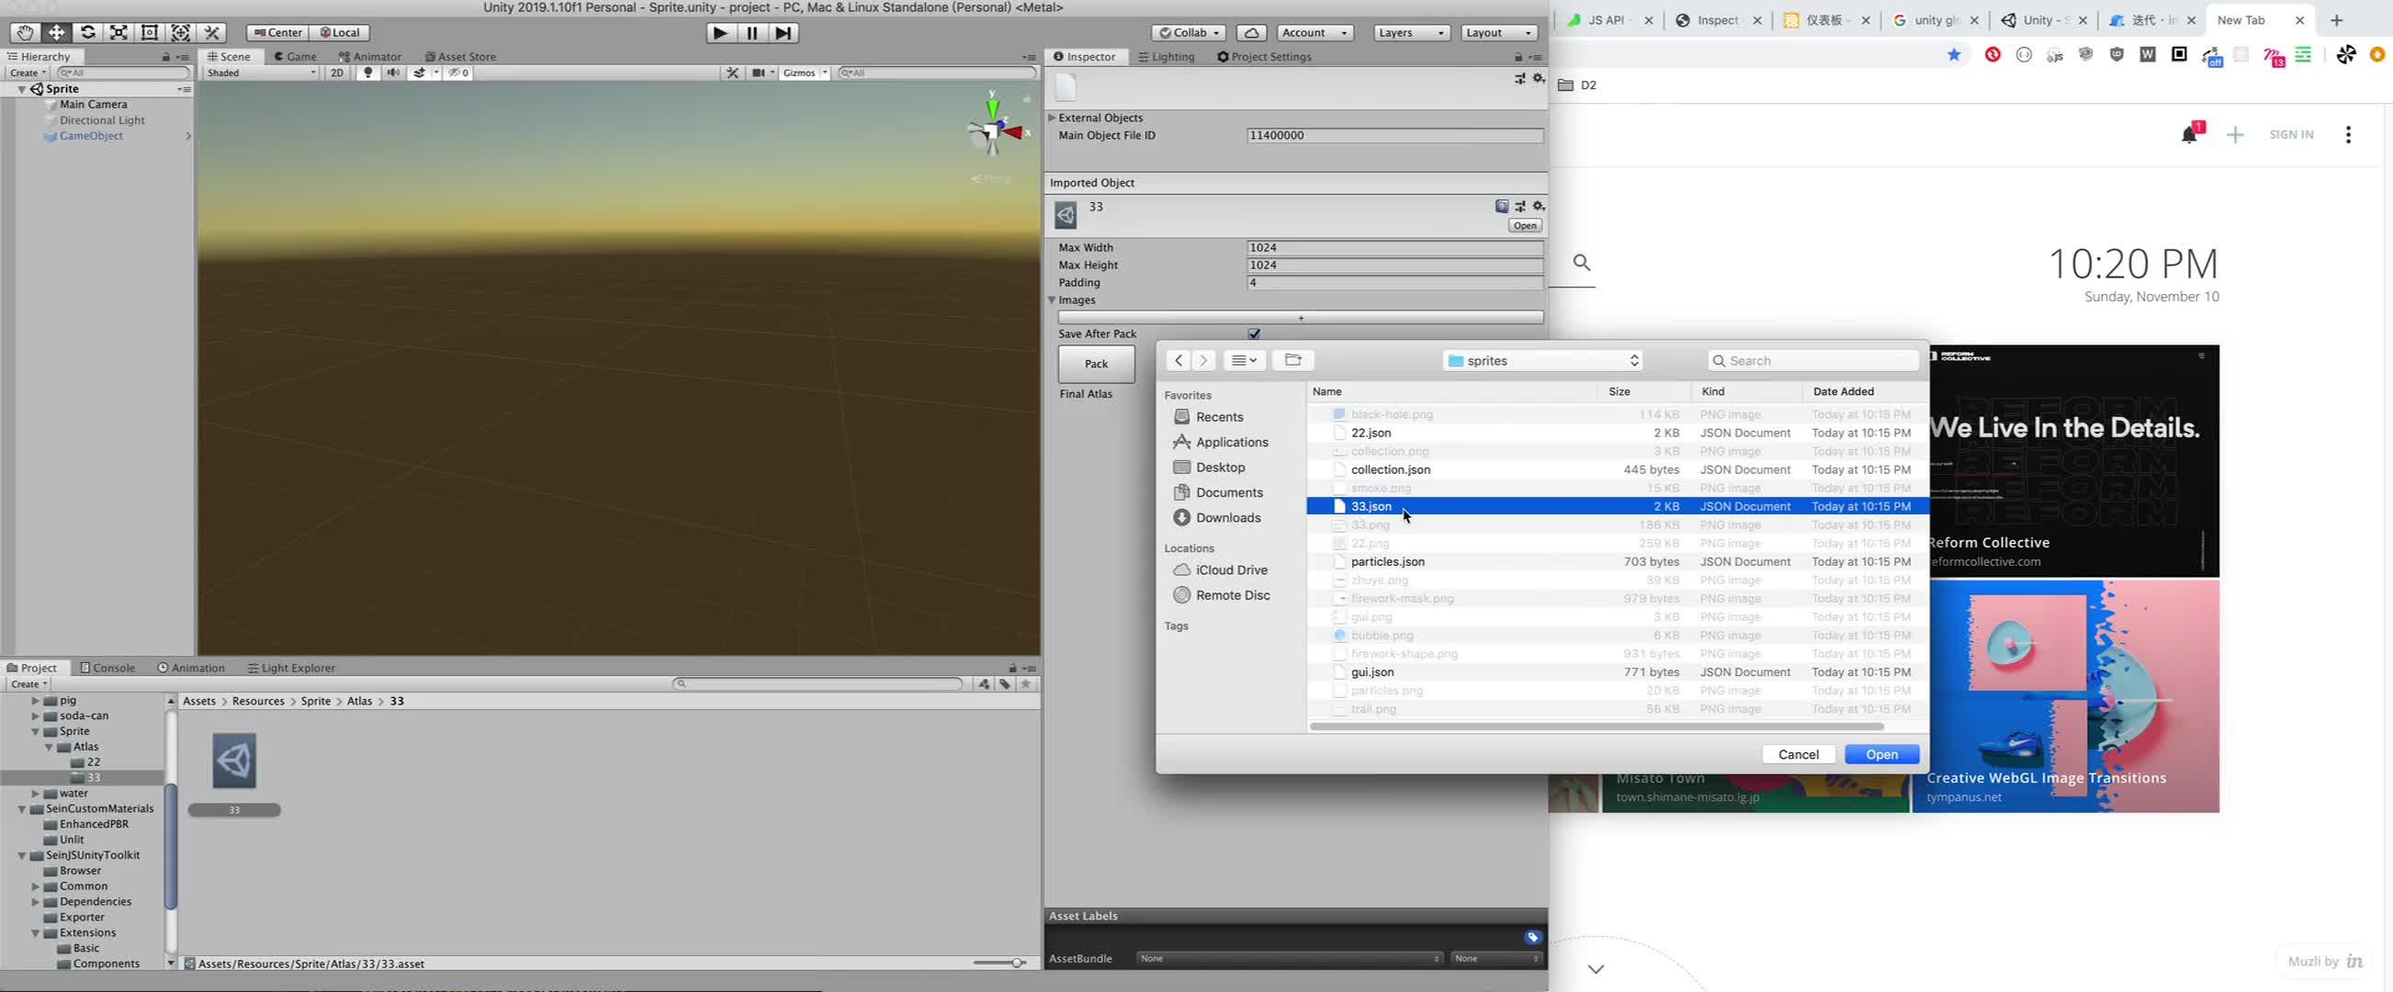Click Cancel in file dialog
The height and width of the screenshot is (992, 2393).
click(1798, 755)
